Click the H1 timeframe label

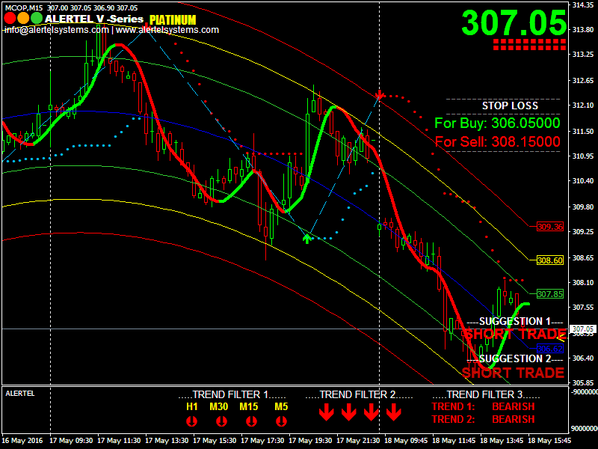(x=192, y=406)
